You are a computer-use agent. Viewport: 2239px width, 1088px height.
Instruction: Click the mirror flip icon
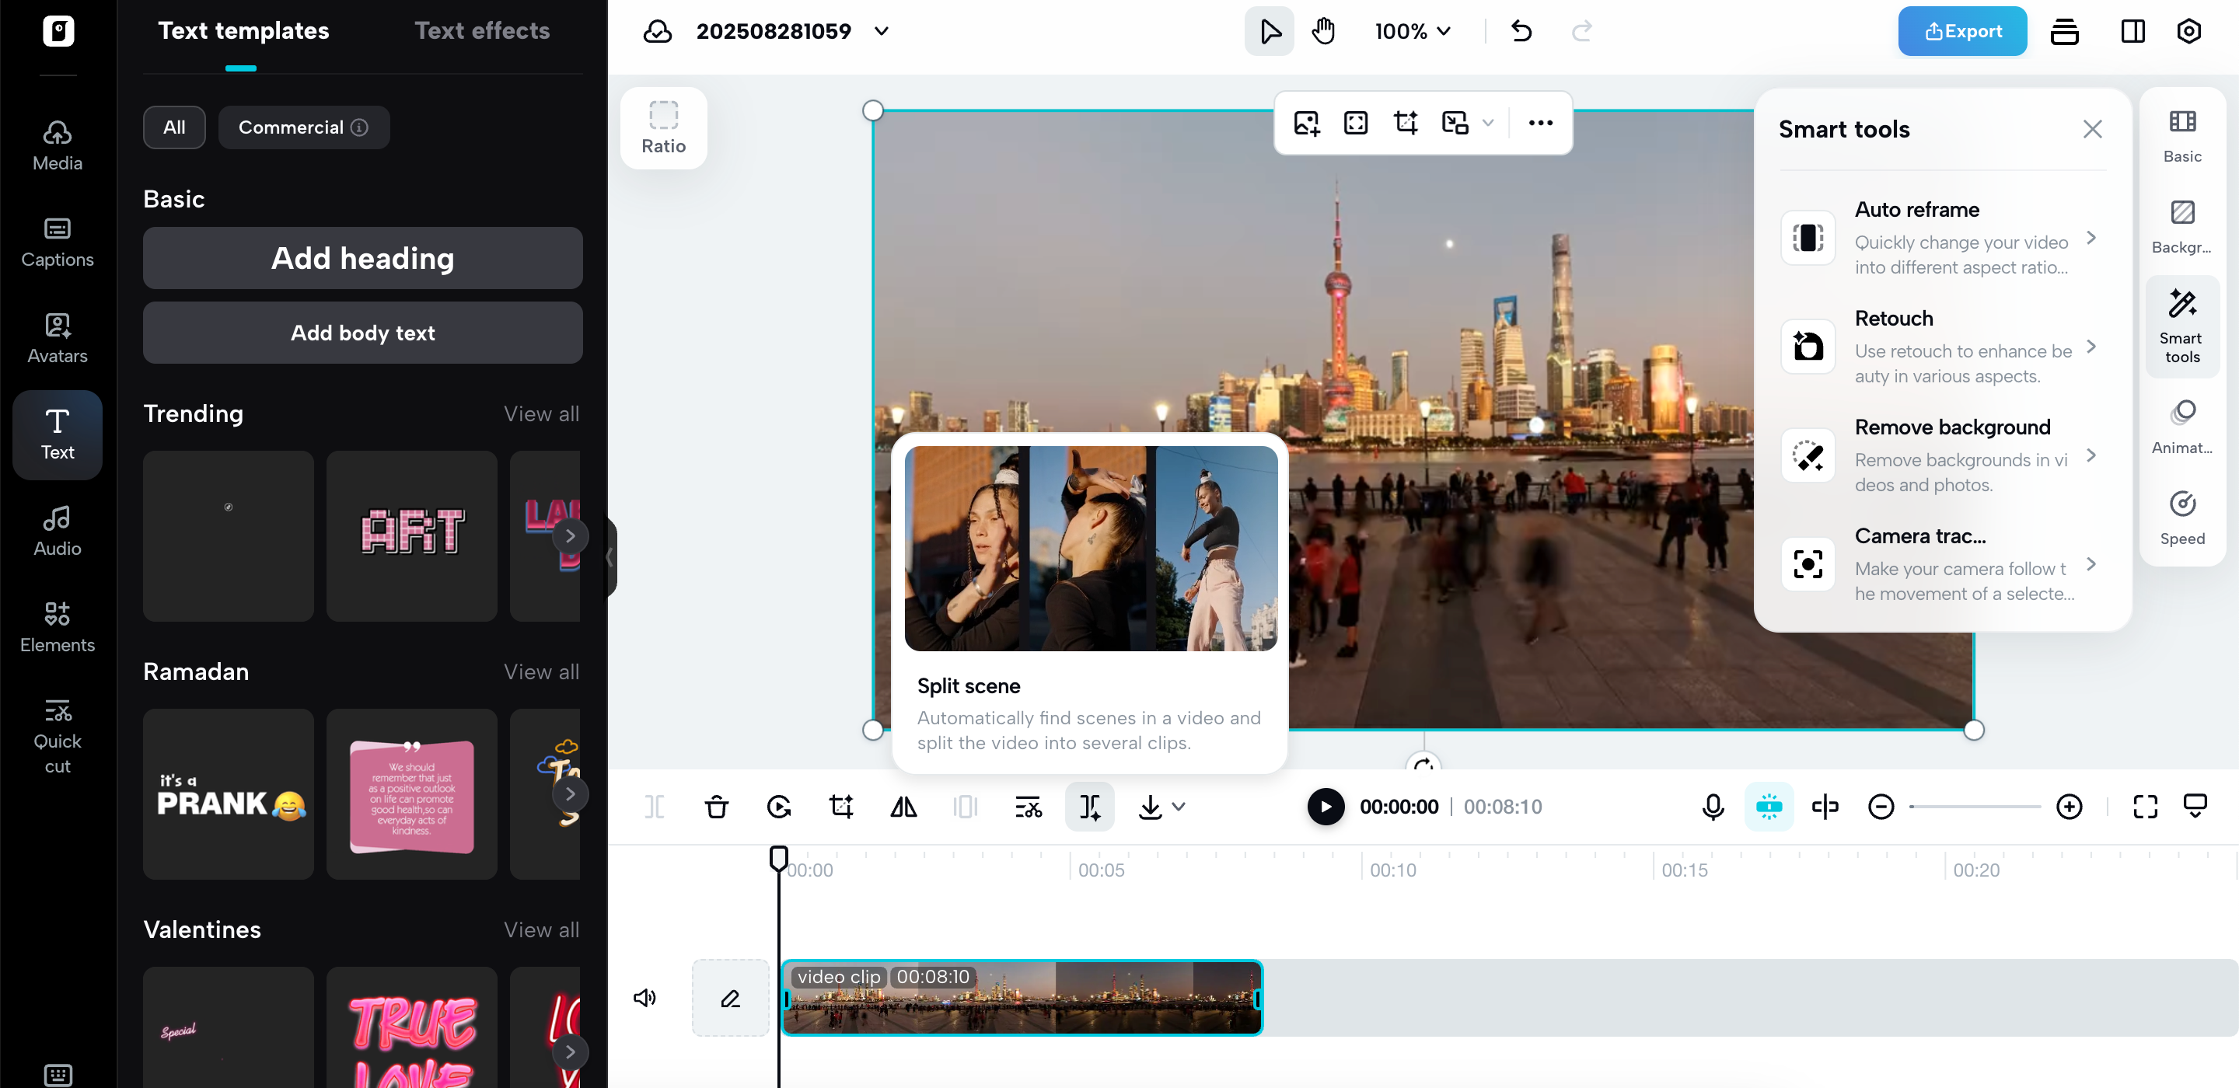tap(903, 807)
